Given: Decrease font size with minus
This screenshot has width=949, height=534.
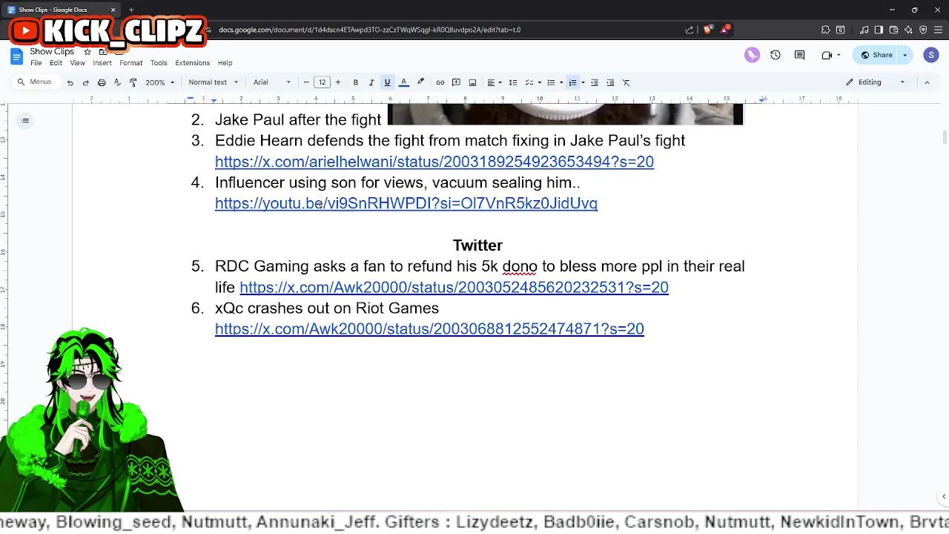Looking at the screenshot, I should pos(306,82).
